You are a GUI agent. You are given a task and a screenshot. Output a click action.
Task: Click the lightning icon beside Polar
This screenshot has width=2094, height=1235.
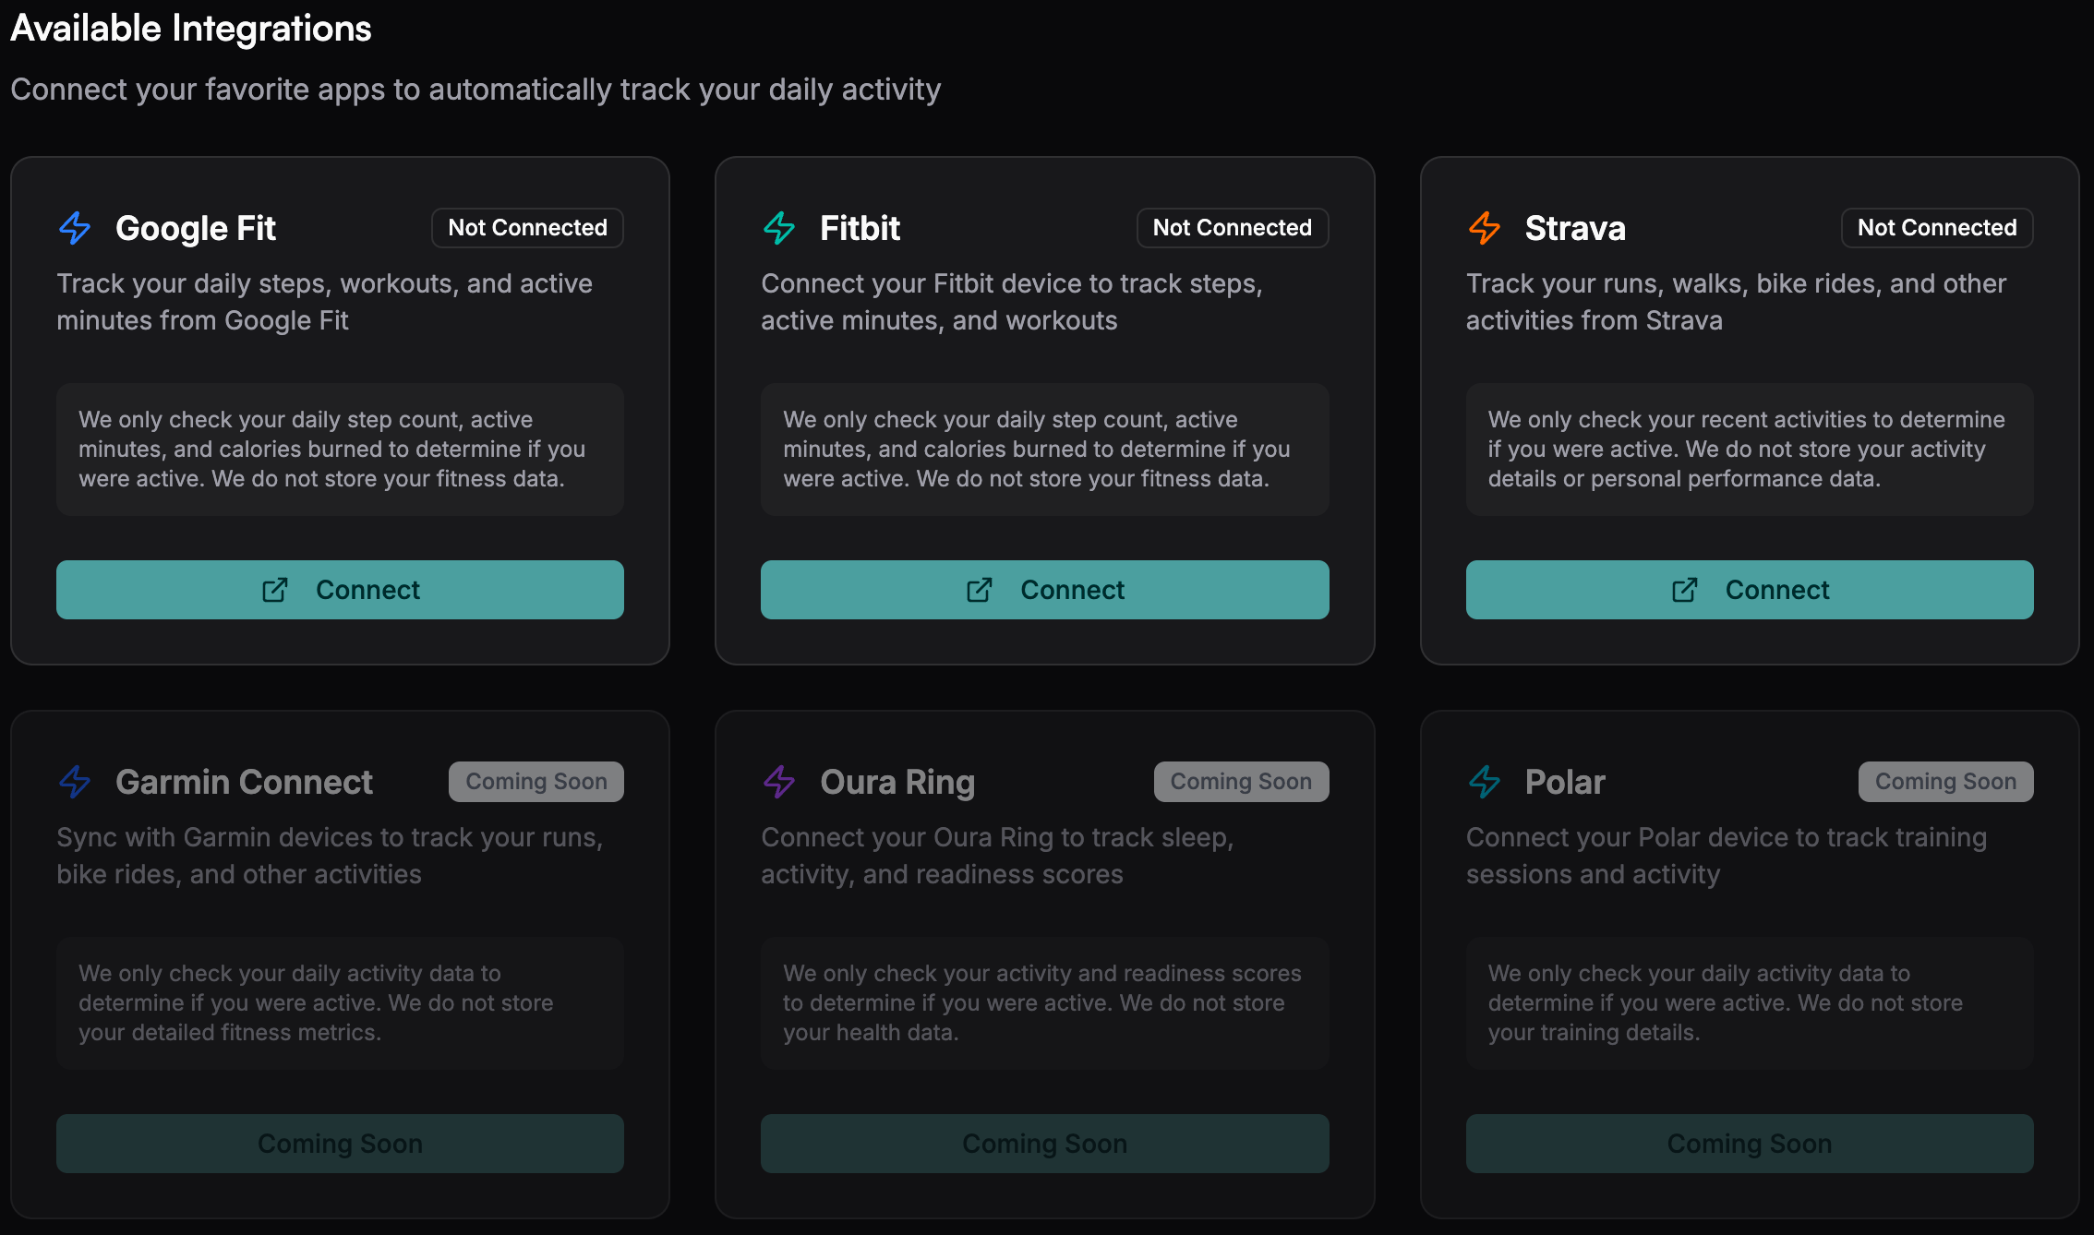1485,782
